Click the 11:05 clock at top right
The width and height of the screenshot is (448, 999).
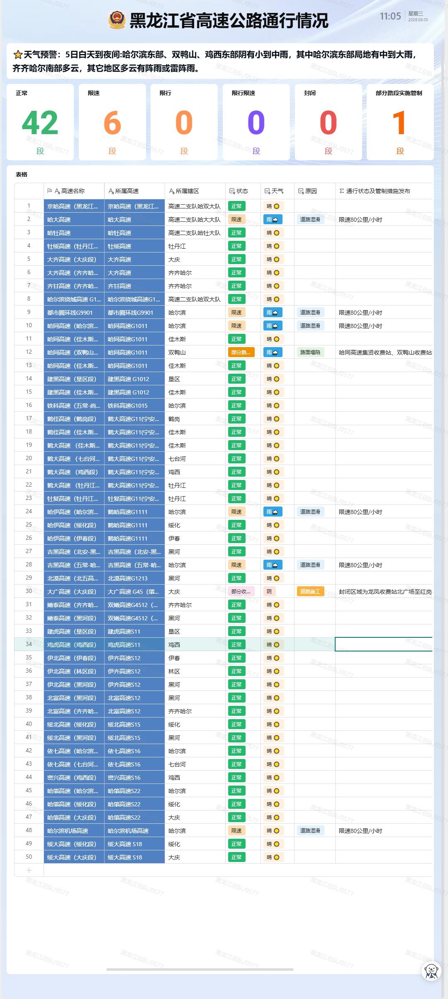point(390,16)
